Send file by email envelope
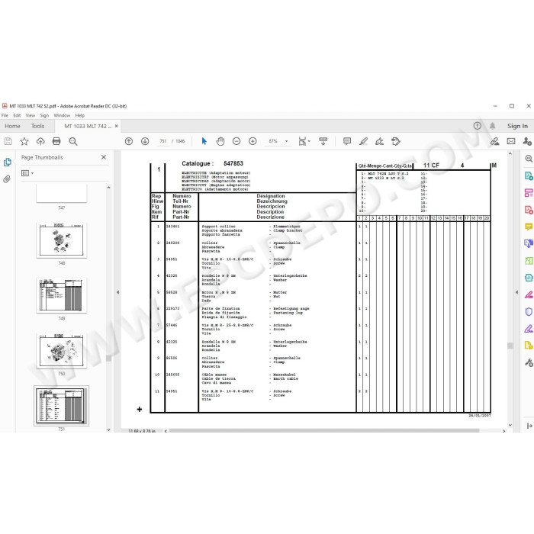 (x=511, y=141)
